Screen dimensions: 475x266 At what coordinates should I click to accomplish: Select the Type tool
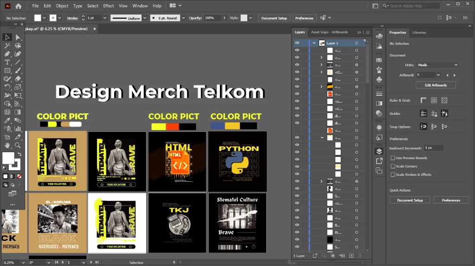click(x=7, y=62)
